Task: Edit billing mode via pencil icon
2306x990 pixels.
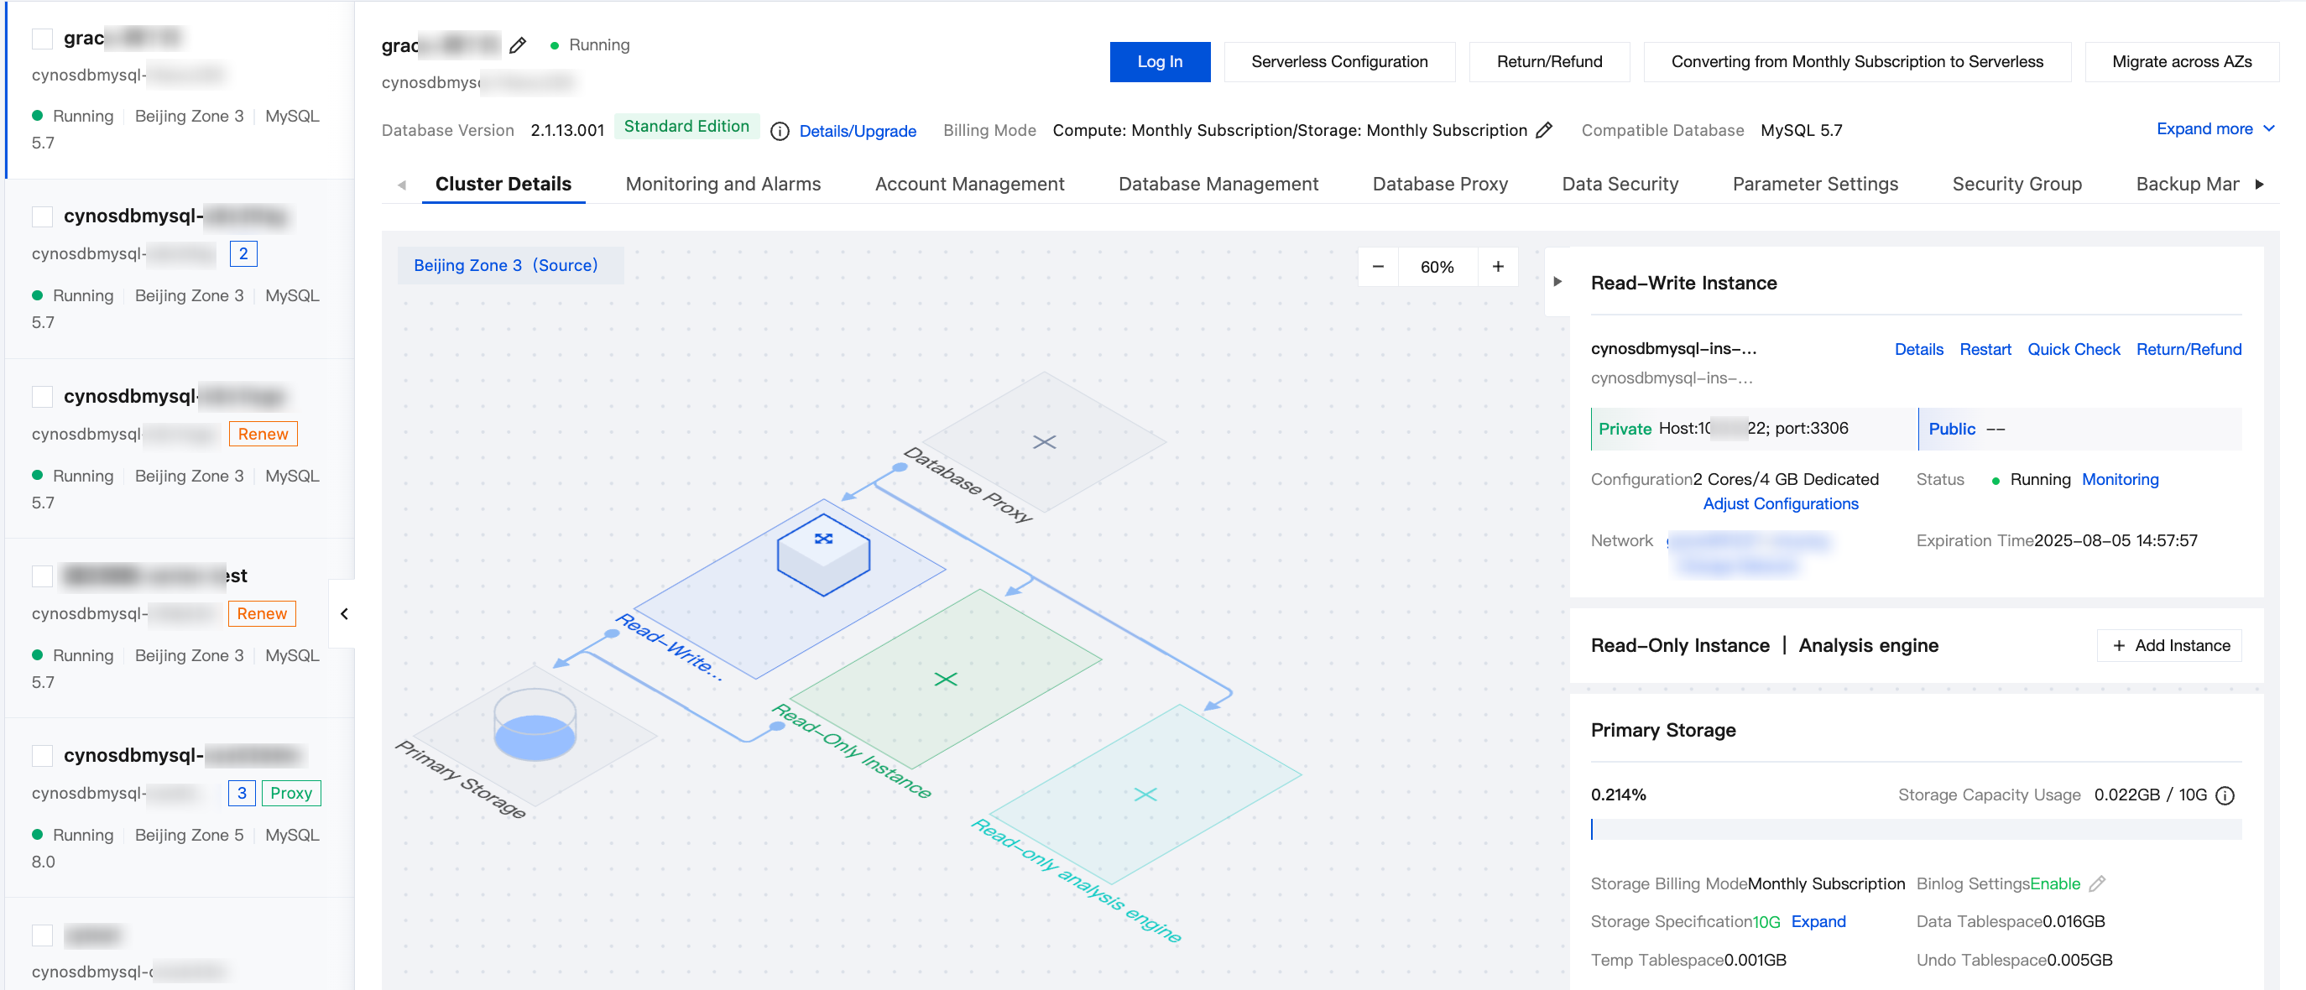Action: (x=1544, y=130)
